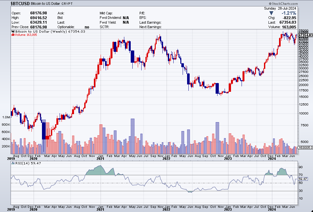Click the Open value 68176.98
This screenshot has height=212, width=313.
(38, 13)
